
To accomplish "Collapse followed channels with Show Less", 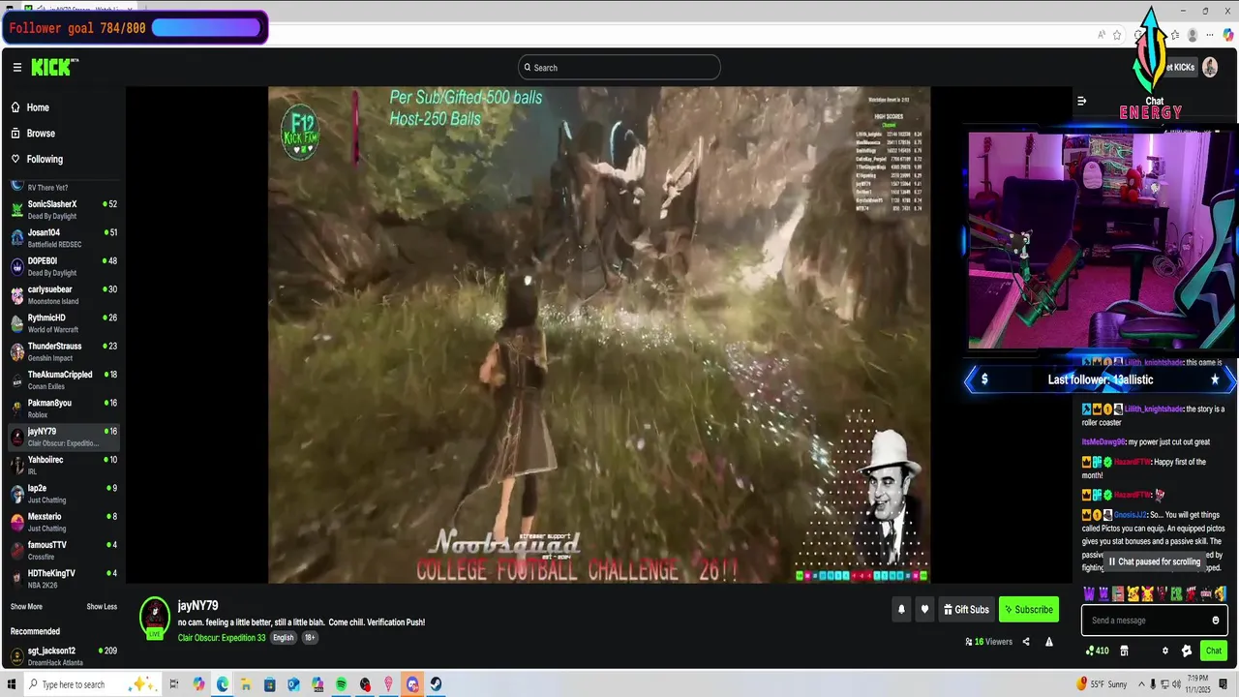I will (102, 607).
